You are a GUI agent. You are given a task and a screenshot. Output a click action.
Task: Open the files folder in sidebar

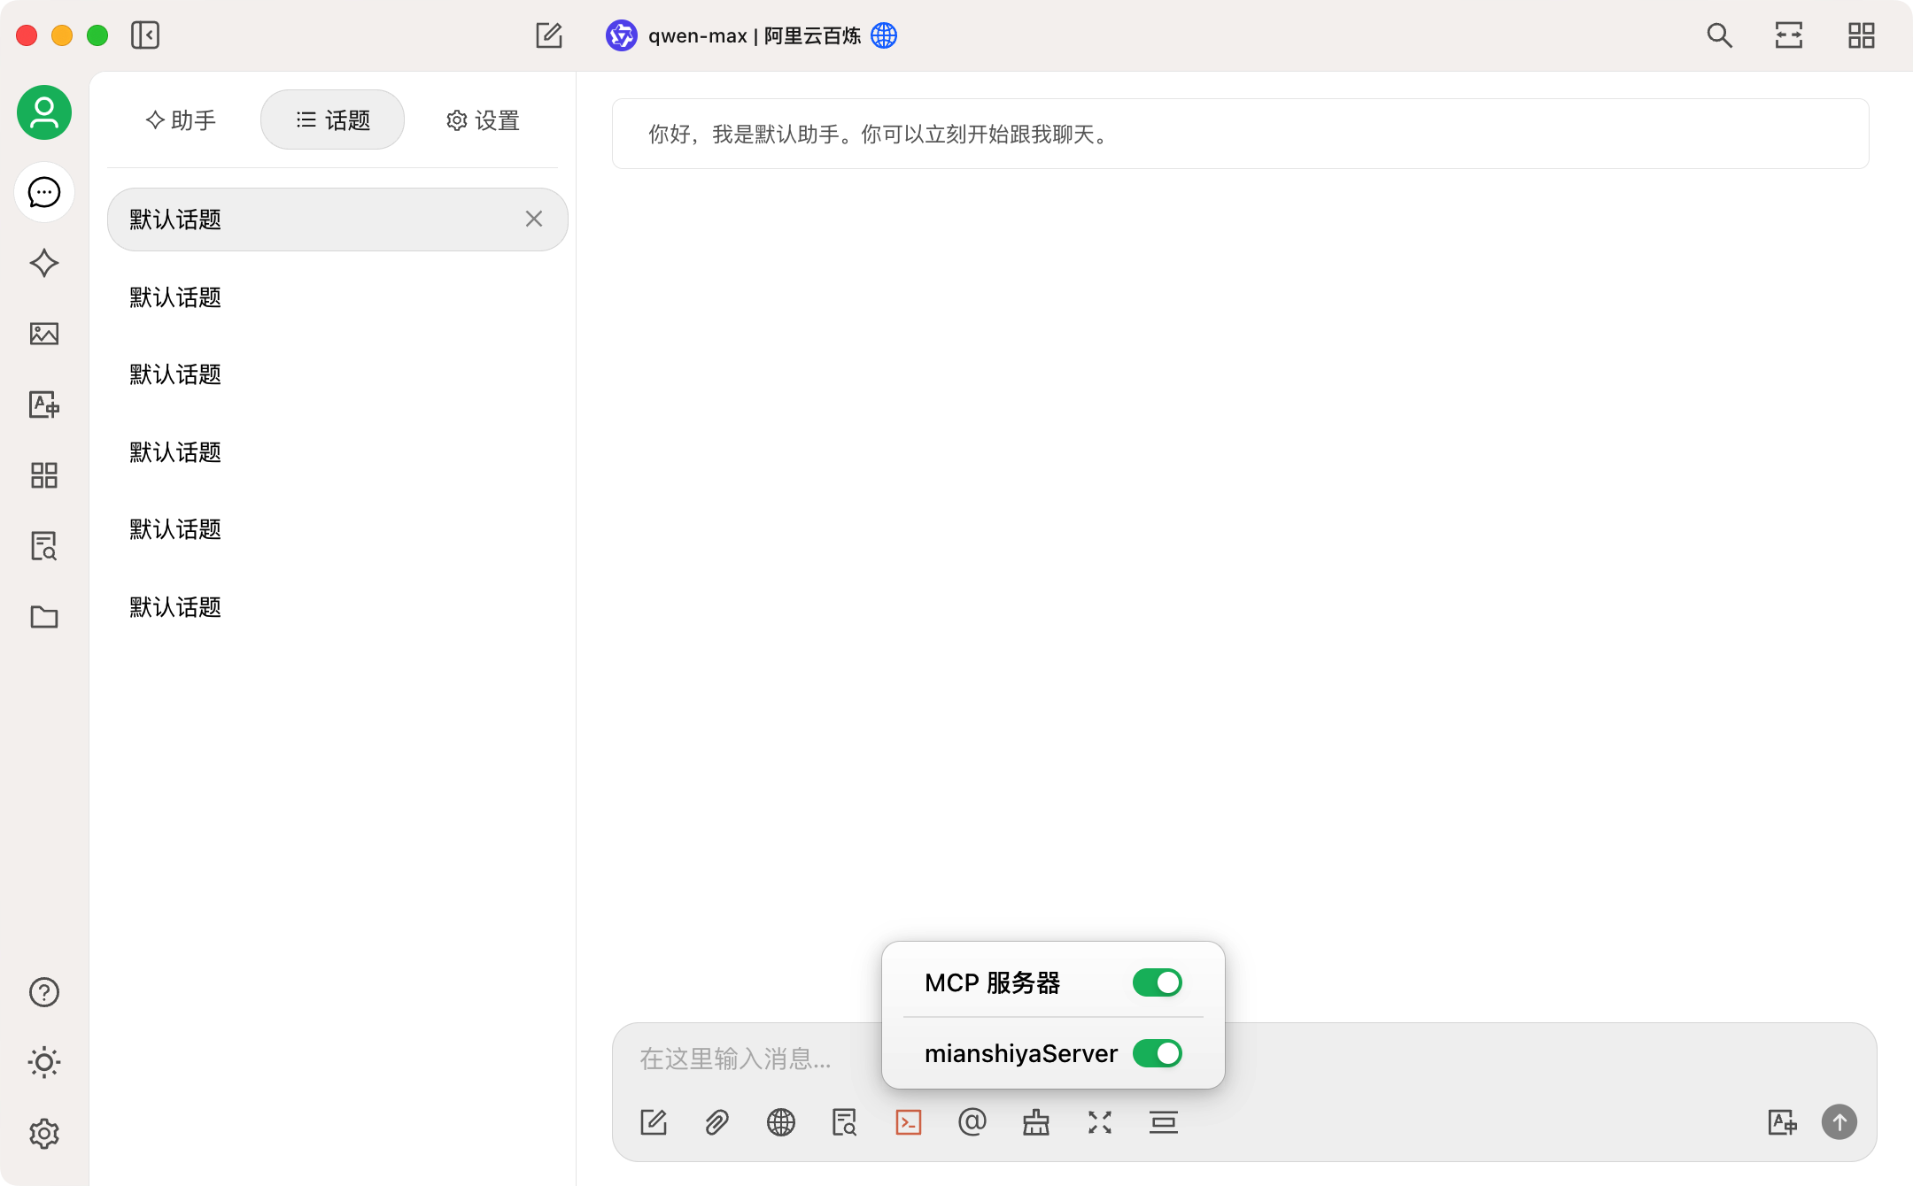pyautogui.click(x=44, y=617)
